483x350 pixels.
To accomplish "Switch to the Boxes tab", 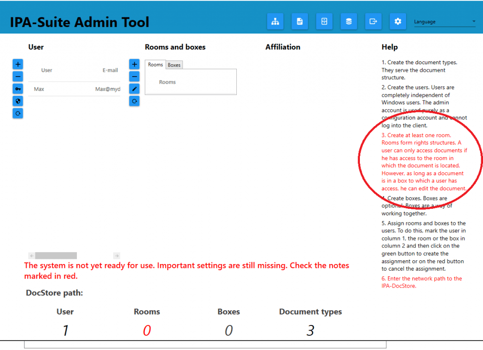I will point(174,65).
